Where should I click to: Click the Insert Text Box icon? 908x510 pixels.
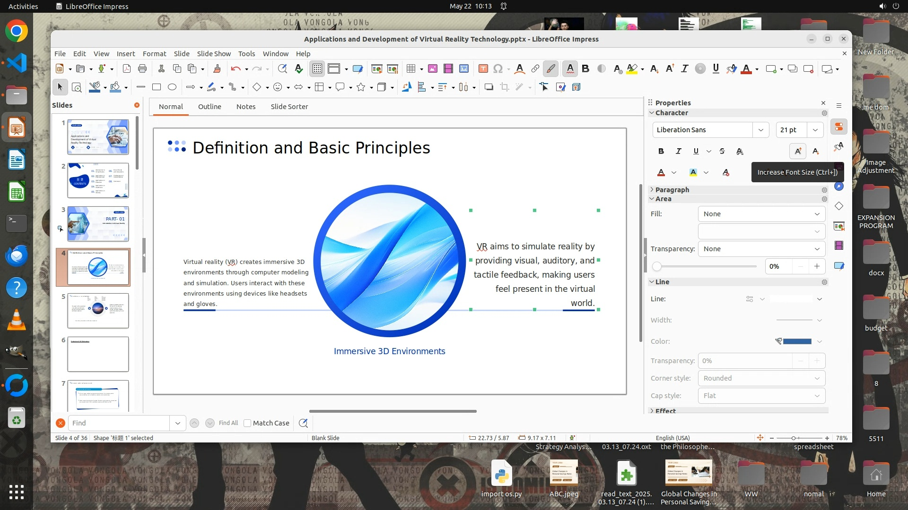point(483,69)
